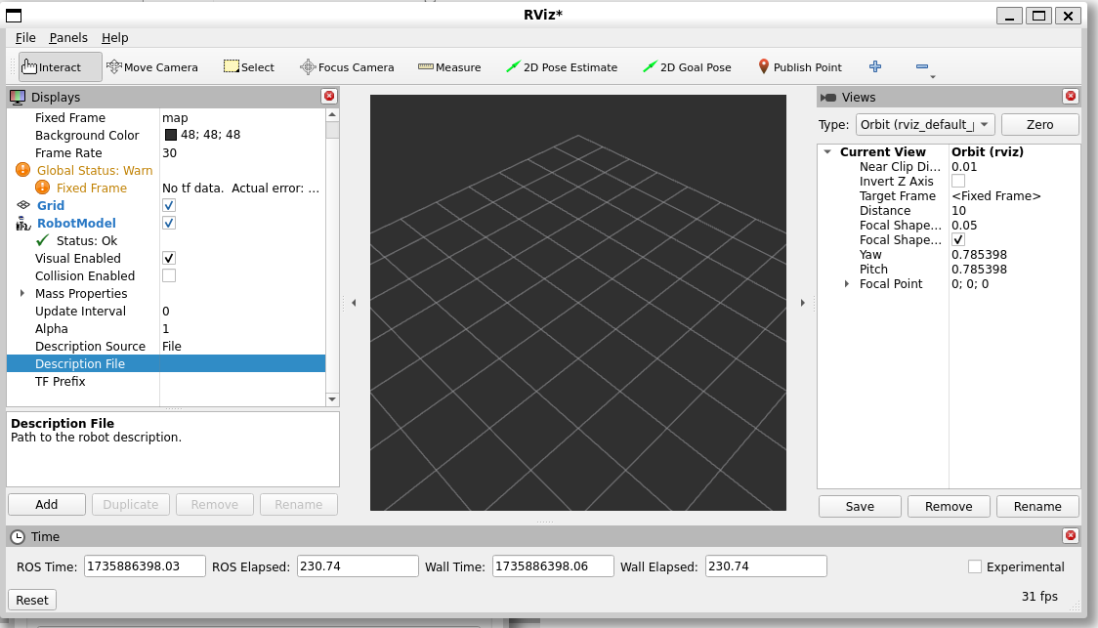Click the Views panel camera icon

pos(828,98)
